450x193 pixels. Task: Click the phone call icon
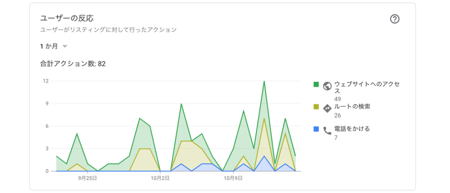pos(327,131)
